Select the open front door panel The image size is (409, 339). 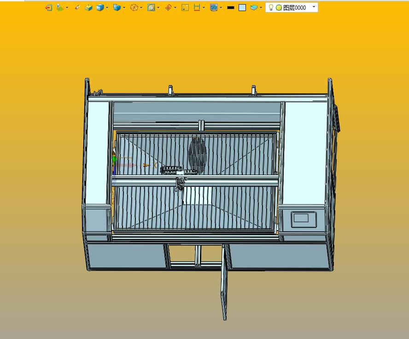point(224,282)
